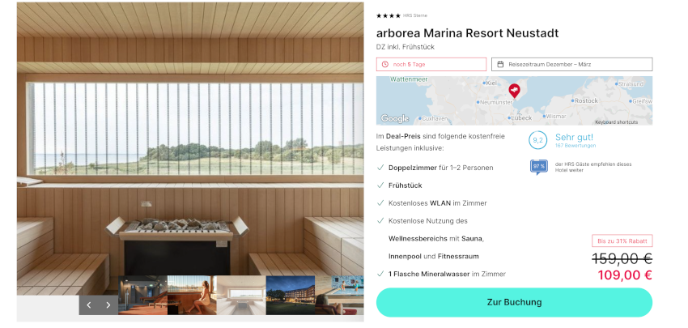Open the white sauna bench thumbnail
The width and height of the screenshot is (688, 328).
[x=241, y=295]
